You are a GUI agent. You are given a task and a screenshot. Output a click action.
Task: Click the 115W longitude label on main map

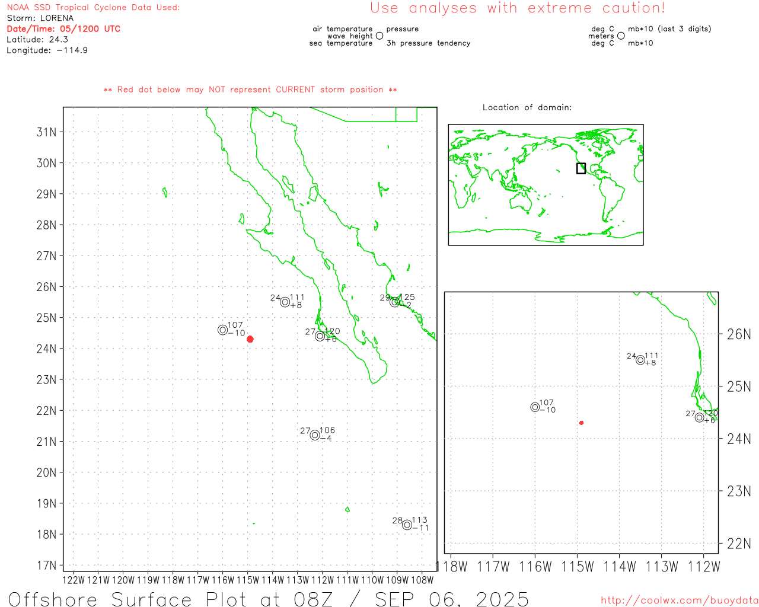(248, 580)
